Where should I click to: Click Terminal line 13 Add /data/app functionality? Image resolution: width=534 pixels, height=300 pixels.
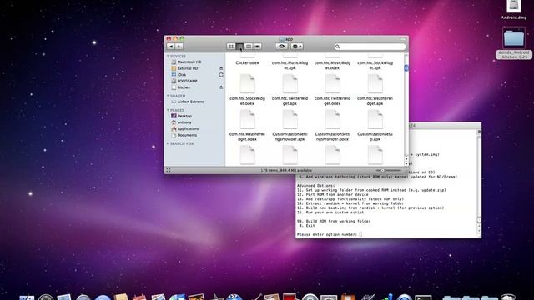pyautogui.click(x=350, y=199)
